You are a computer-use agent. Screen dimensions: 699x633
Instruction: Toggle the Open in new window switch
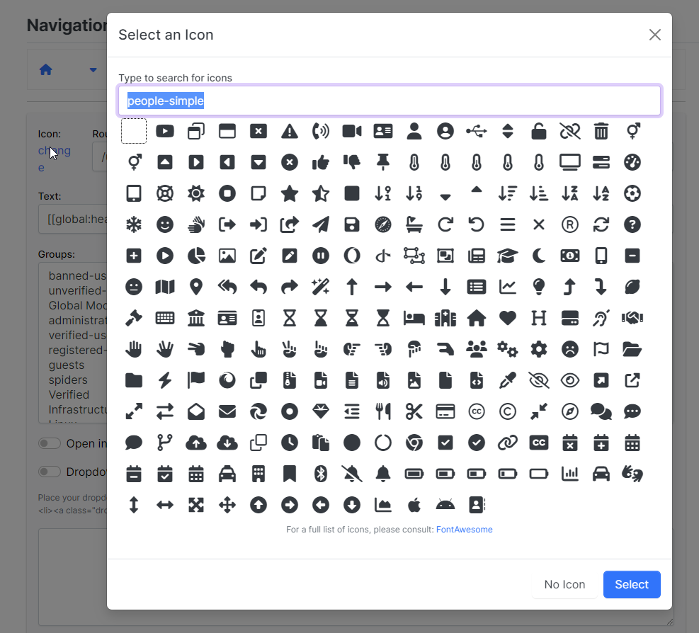click(x=49, y=443)
